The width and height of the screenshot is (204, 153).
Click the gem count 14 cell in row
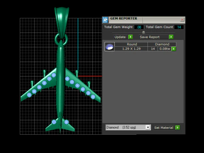click(x=153, y=49)
